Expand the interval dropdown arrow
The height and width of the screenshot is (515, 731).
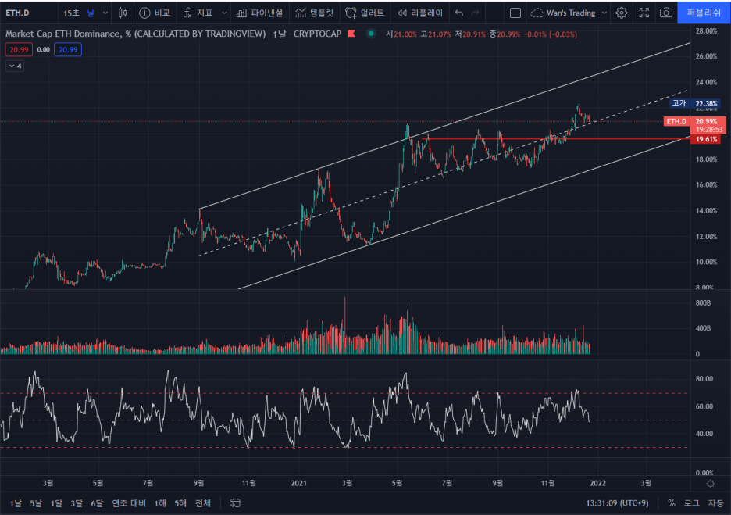105,13
